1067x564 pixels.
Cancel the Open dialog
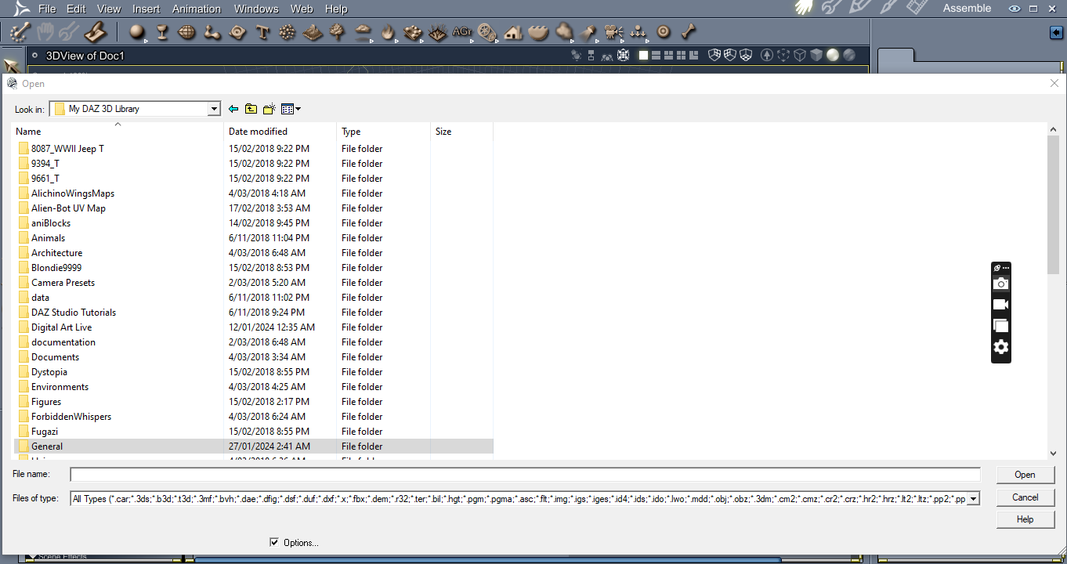(x=1025, y=497)
